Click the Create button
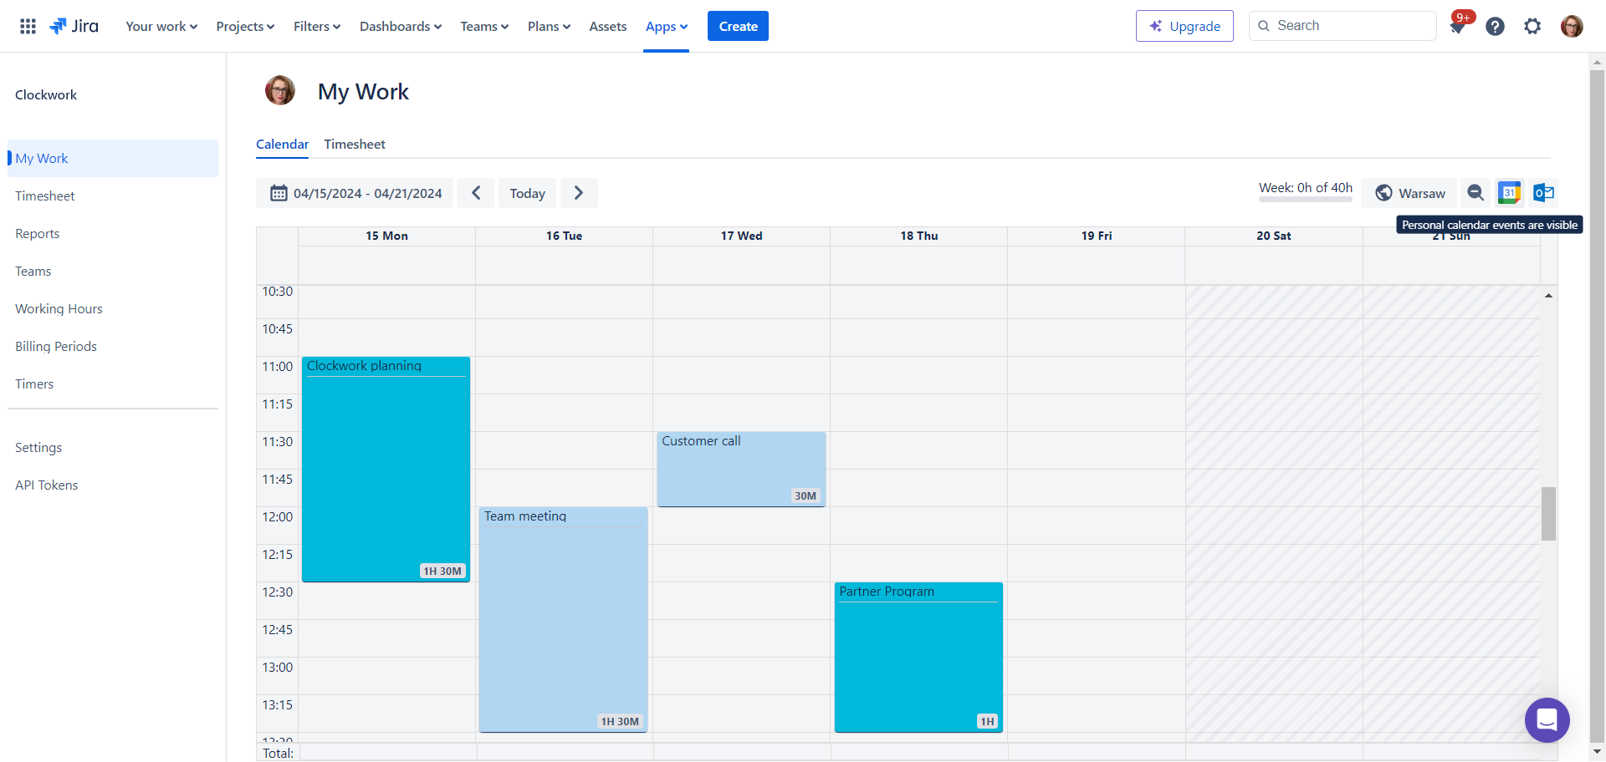 [x=737, y=26]
